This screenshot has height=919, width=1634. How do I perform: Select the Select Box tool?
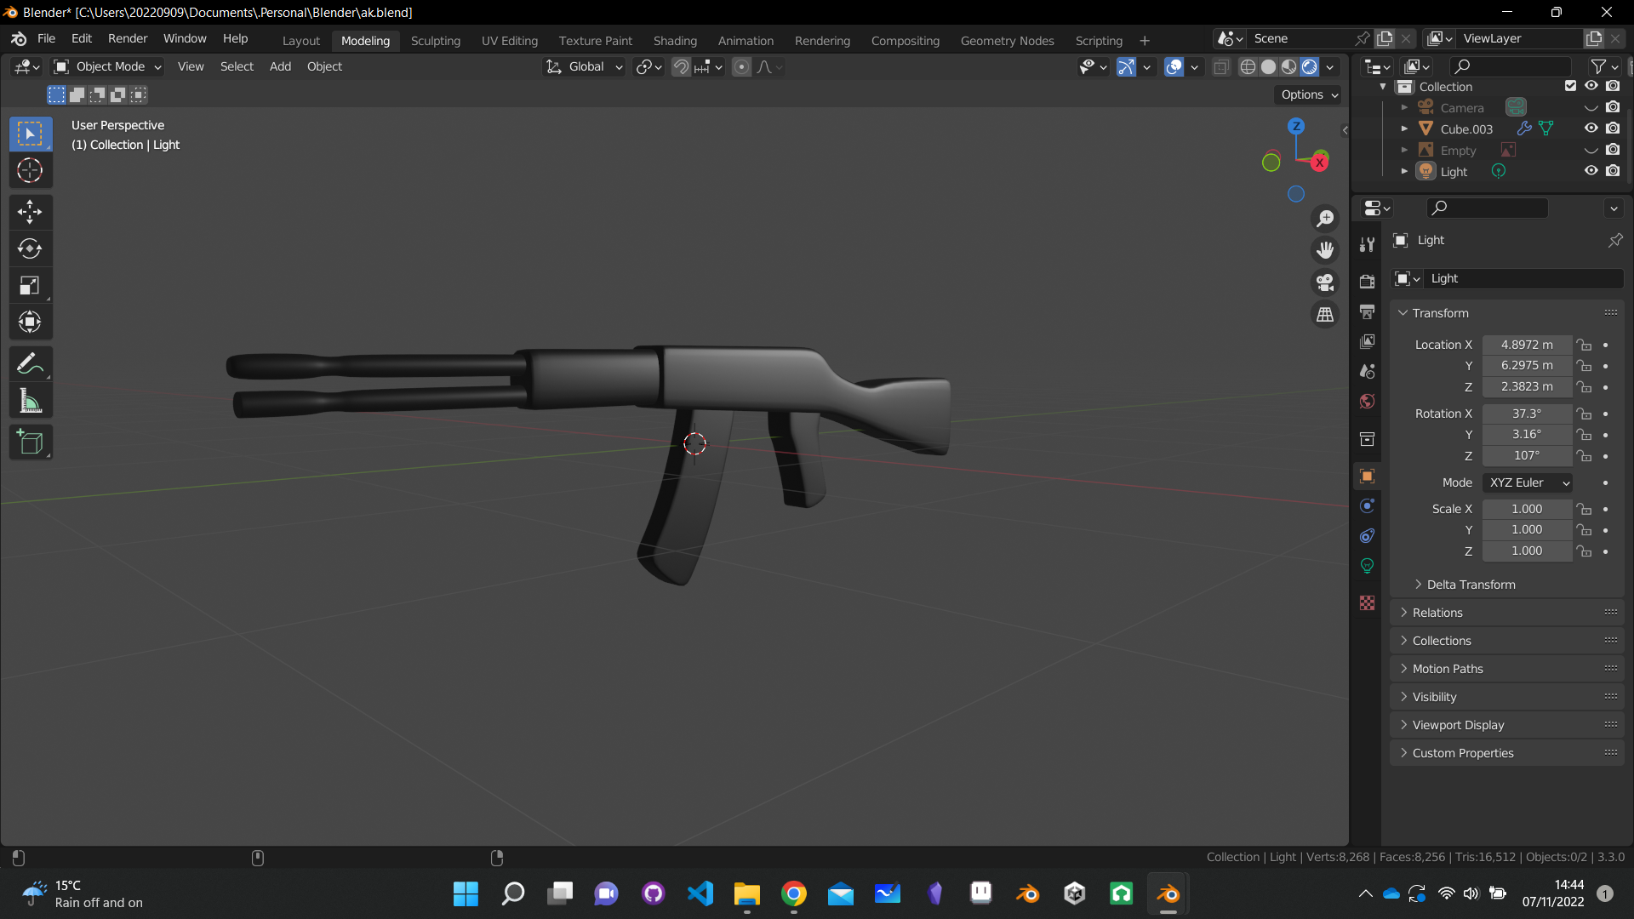pos(30,134)
